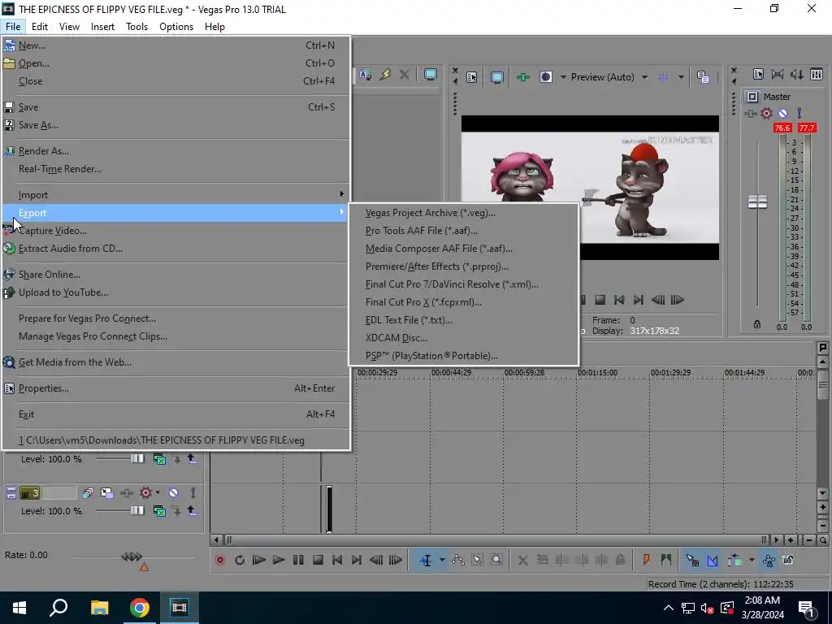Image resolution: width=832 pixels, height=624 pixels.
Task: Expand Overlays dropdown arrow
Action: point(681,77)
